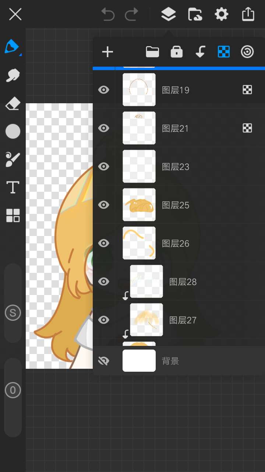Viewport: 265px width, 472px height.
Task: Open the layers panel button
Action: click(x=169, y=15)
